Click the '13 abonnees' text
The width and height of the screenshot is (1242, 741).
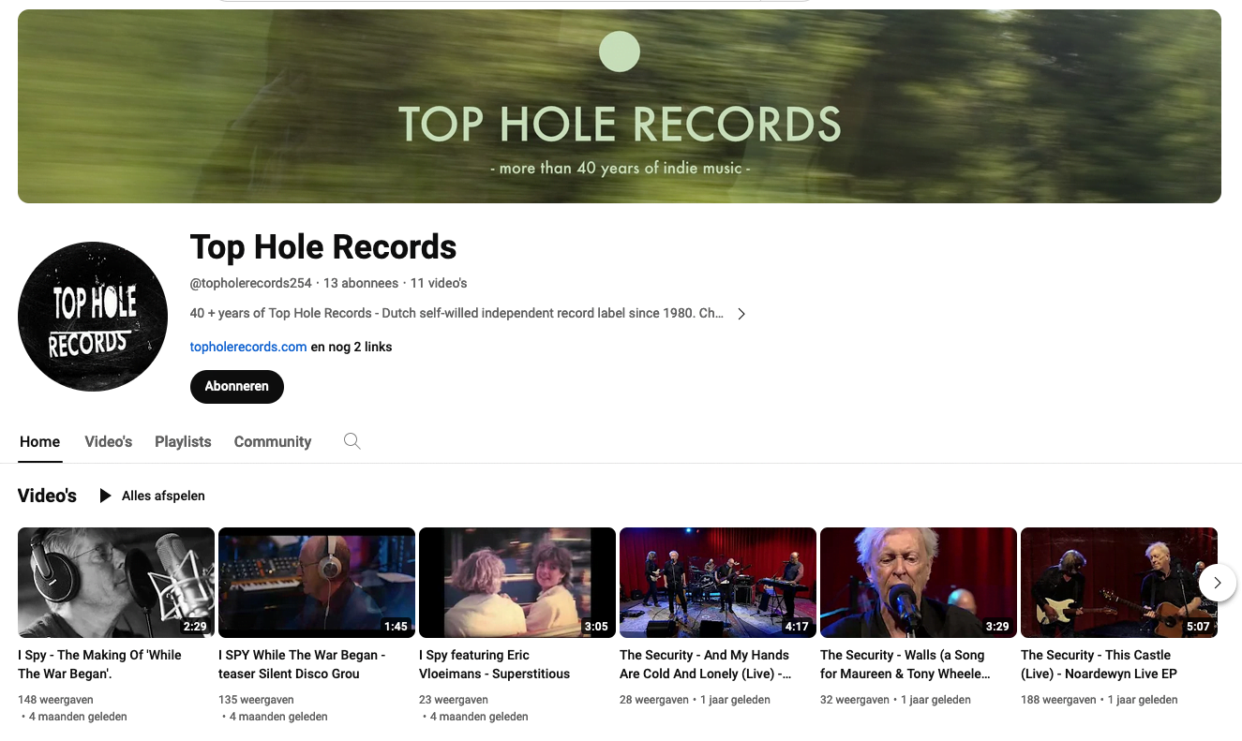click(x=361, y=283)
